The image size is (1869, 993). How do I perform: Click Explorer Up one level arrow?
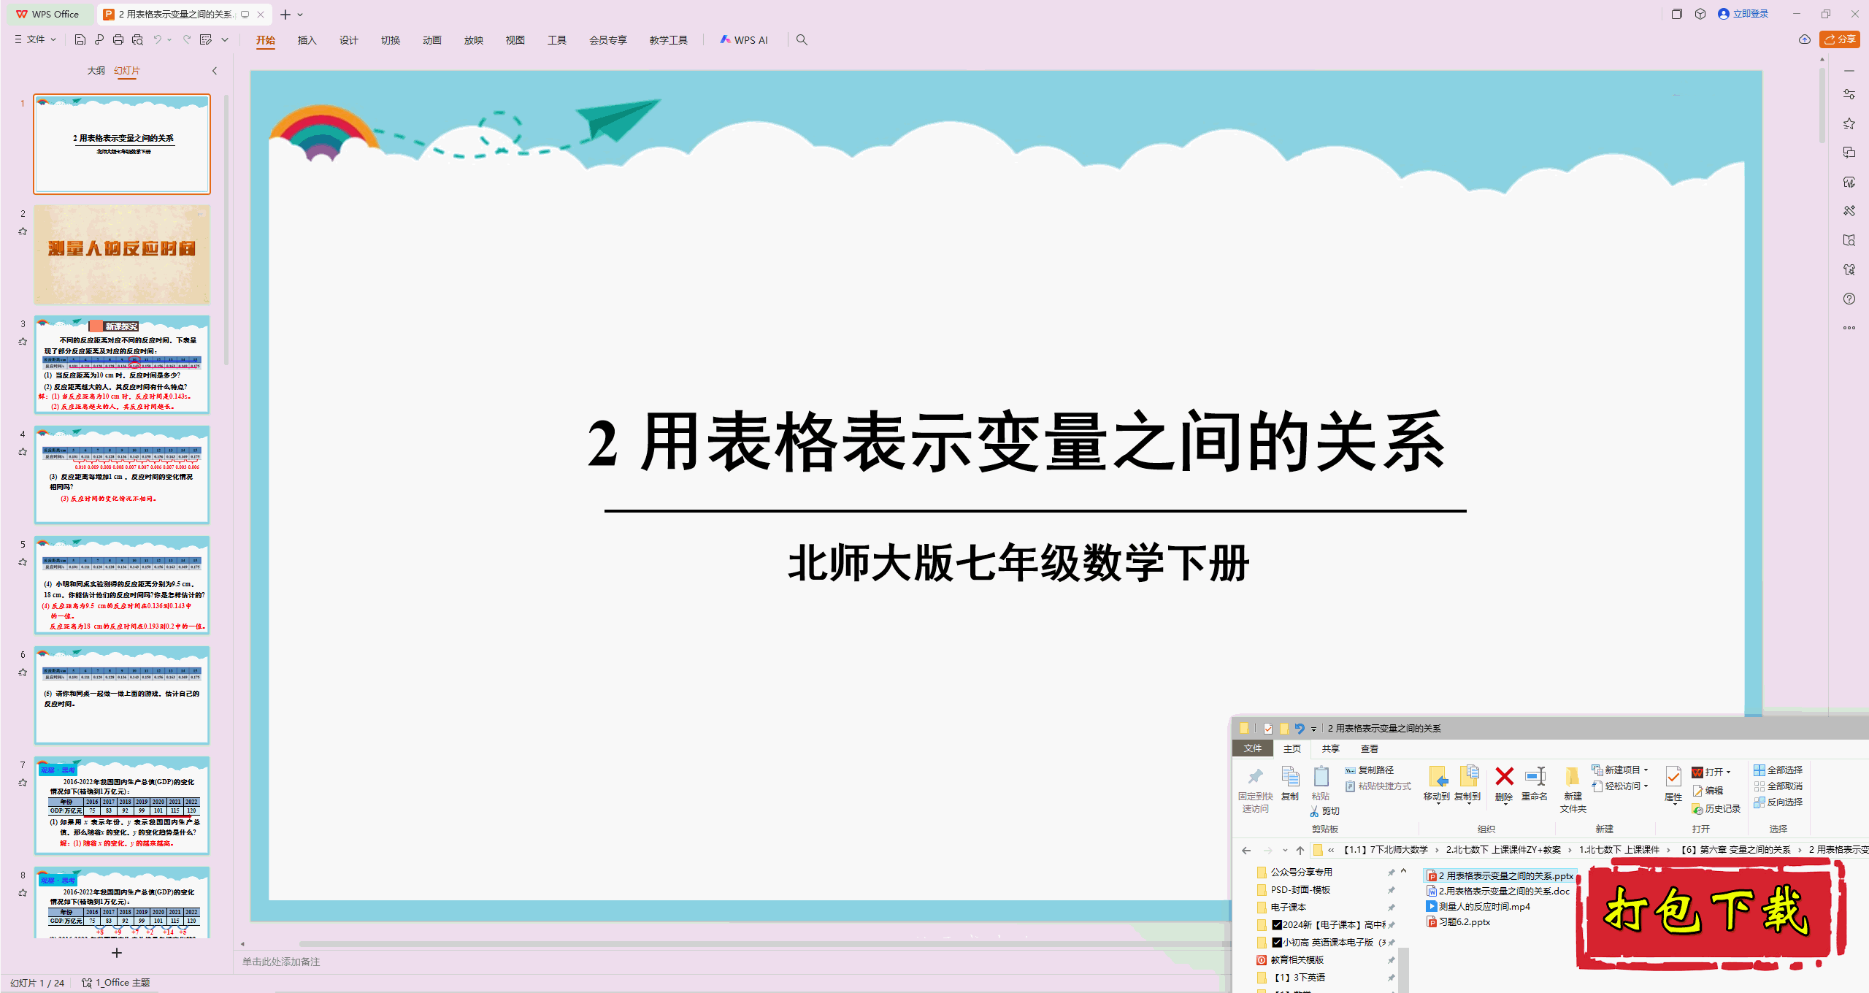[1300, 850]
